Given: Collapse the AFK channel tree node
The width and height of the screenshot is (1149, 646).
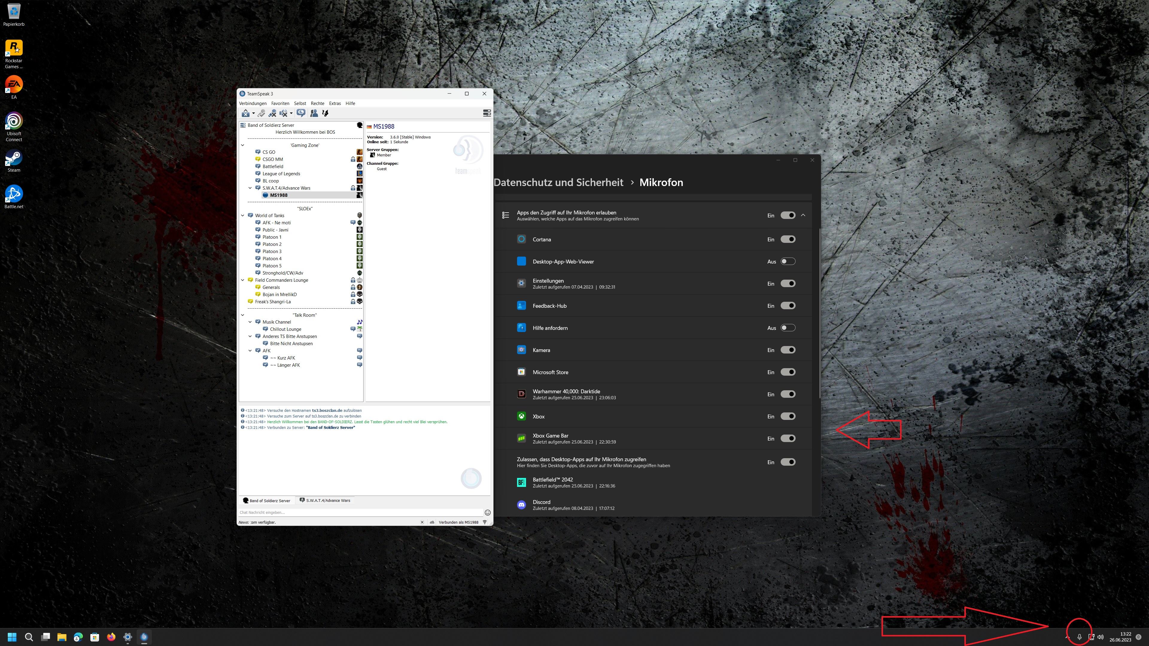Looking at the screenshot, I should coord(250,351).
